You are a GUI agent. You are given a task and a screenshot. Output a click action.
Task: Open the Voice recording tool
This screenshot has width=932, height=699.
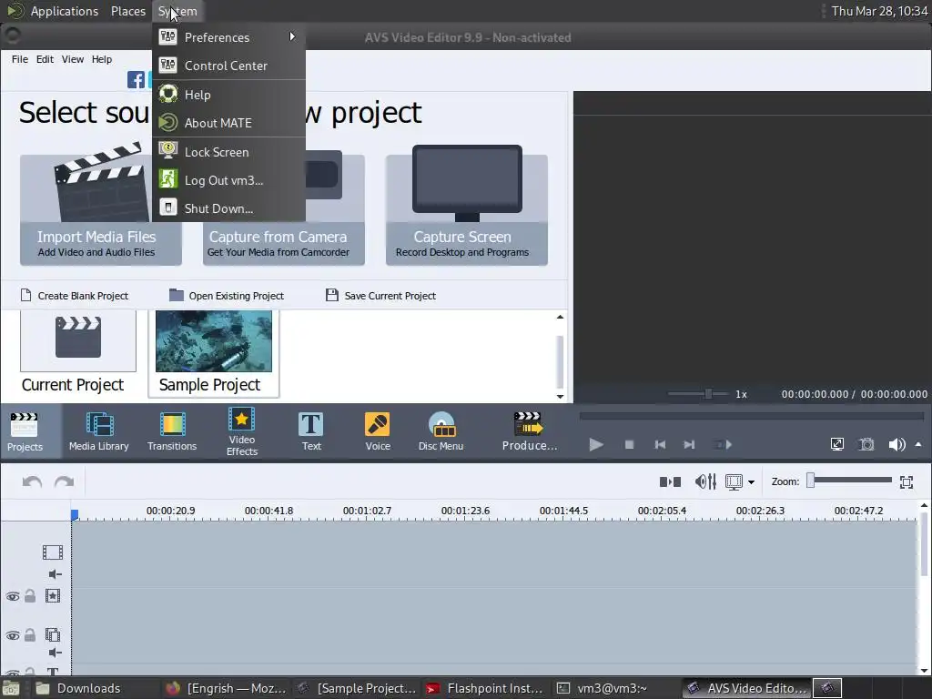(x=378, y=431)
